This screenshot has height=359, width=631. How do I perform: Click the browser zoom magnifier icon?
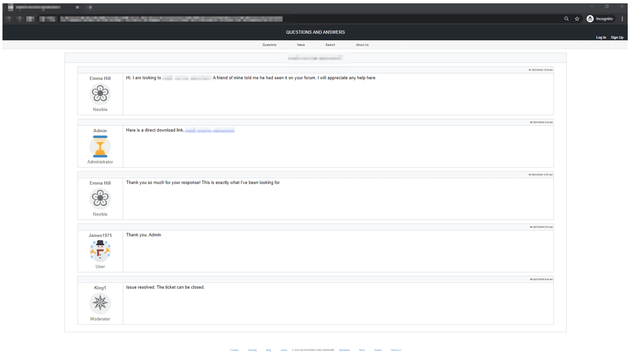click(x=566, y=19)
